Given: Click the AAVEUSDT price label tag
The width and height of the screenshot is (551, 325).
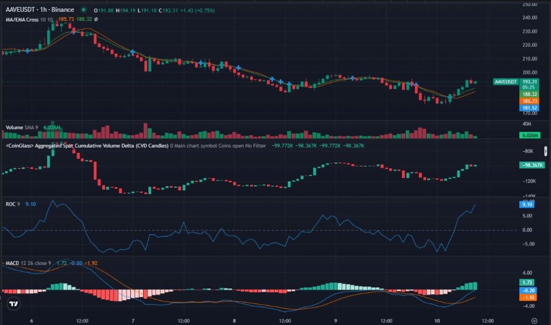Looking at the screenshot, I should (506, 82).
